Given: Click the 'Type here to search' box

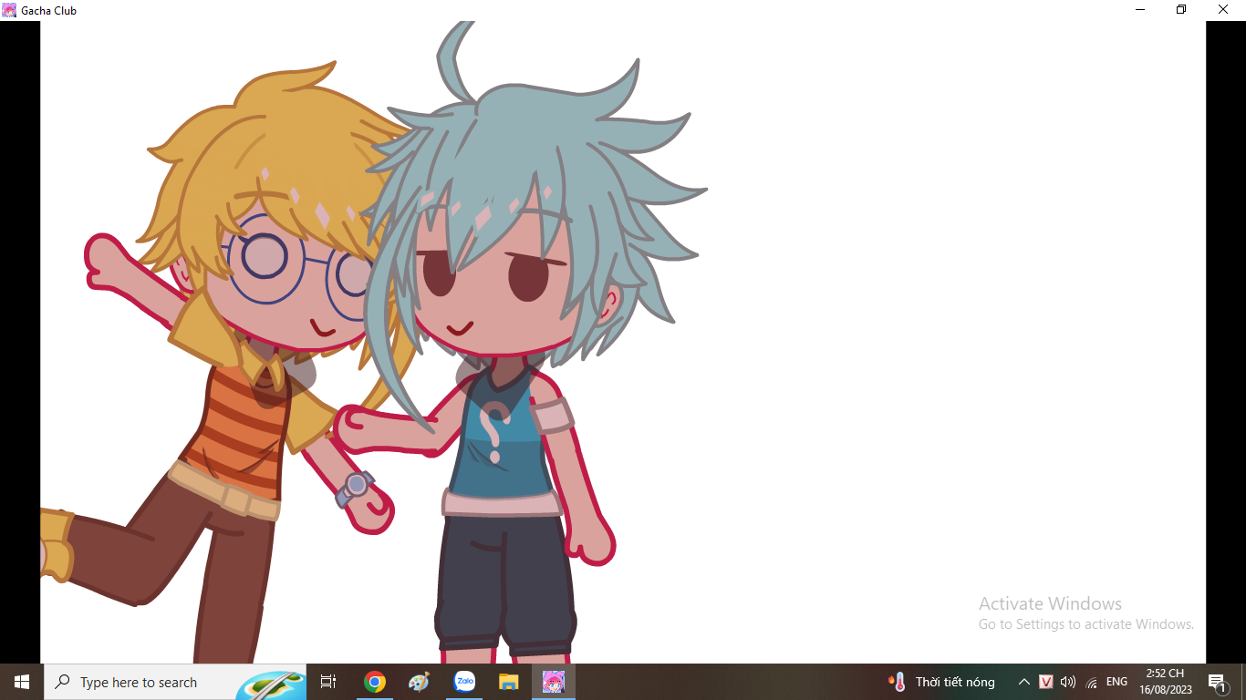Looking at the screenshot, I should pyautogui.click(x=139, y=682).
